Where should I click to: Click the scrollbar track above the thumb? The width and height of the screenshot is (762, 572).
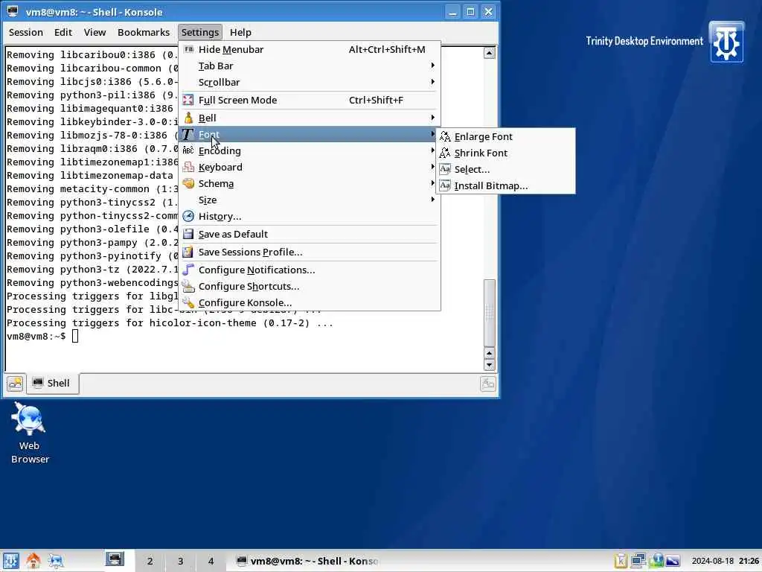click(x=490, y=168)
